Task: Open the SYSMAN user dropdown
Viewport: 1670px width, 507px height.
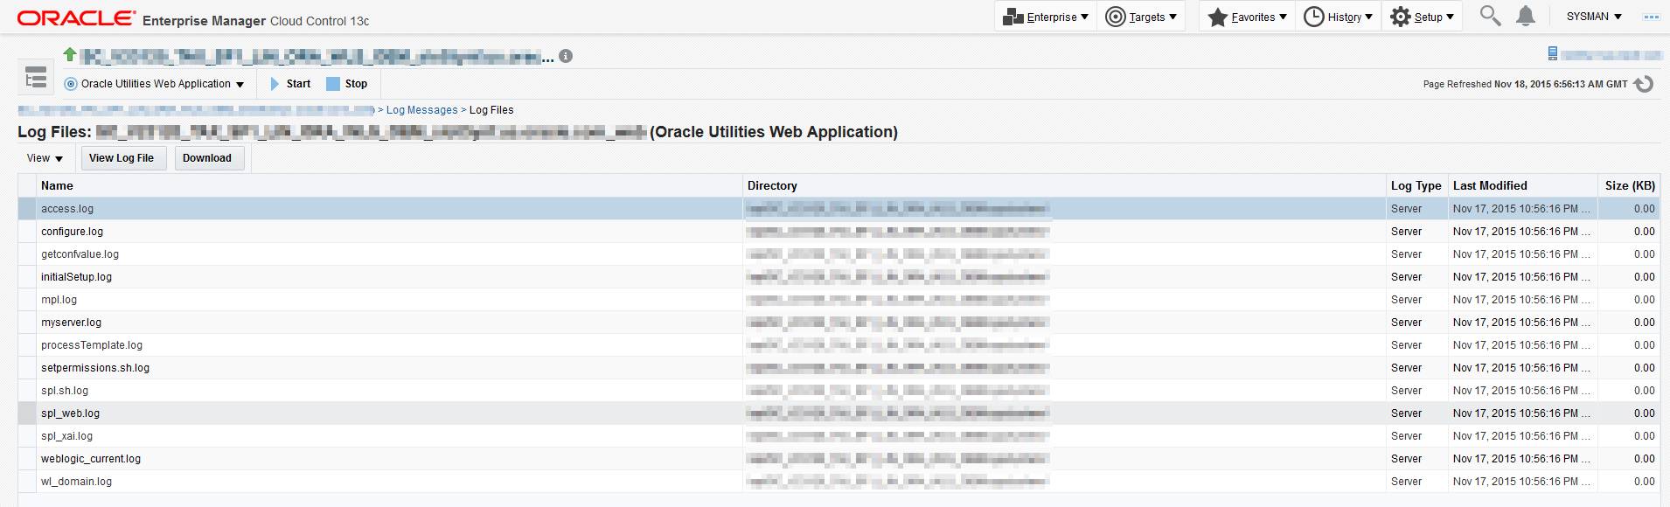Action: click(x=1594, y=17)
